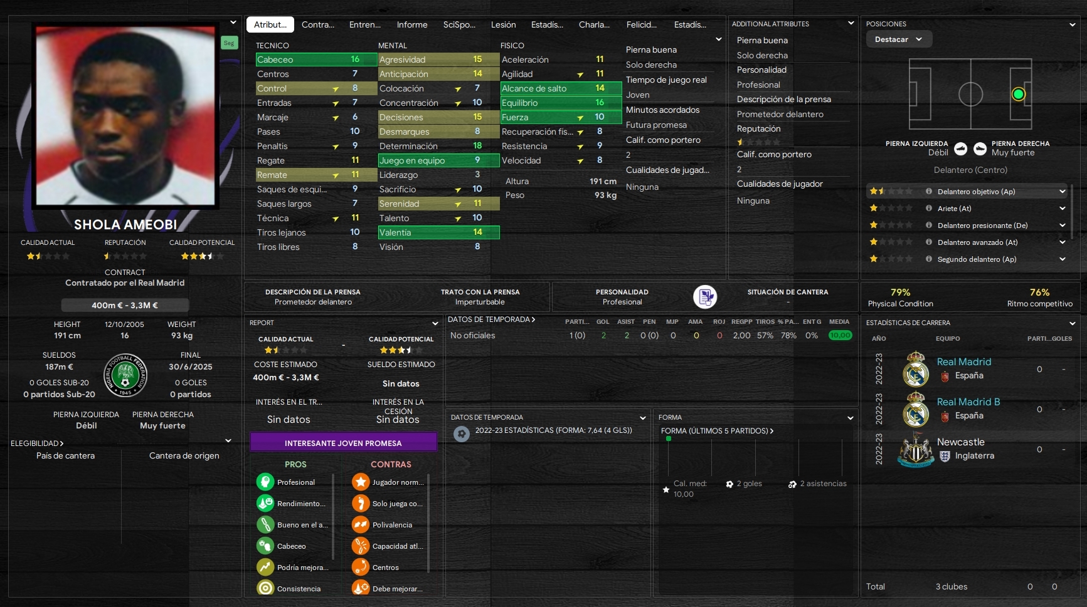Click the Jugador norm... contra icon

pyautogui.click(x=361, y=482)
